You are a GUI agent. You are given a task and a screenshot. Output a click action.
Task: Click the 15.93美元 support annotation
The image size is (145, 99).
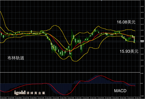[x=129, y=51]
